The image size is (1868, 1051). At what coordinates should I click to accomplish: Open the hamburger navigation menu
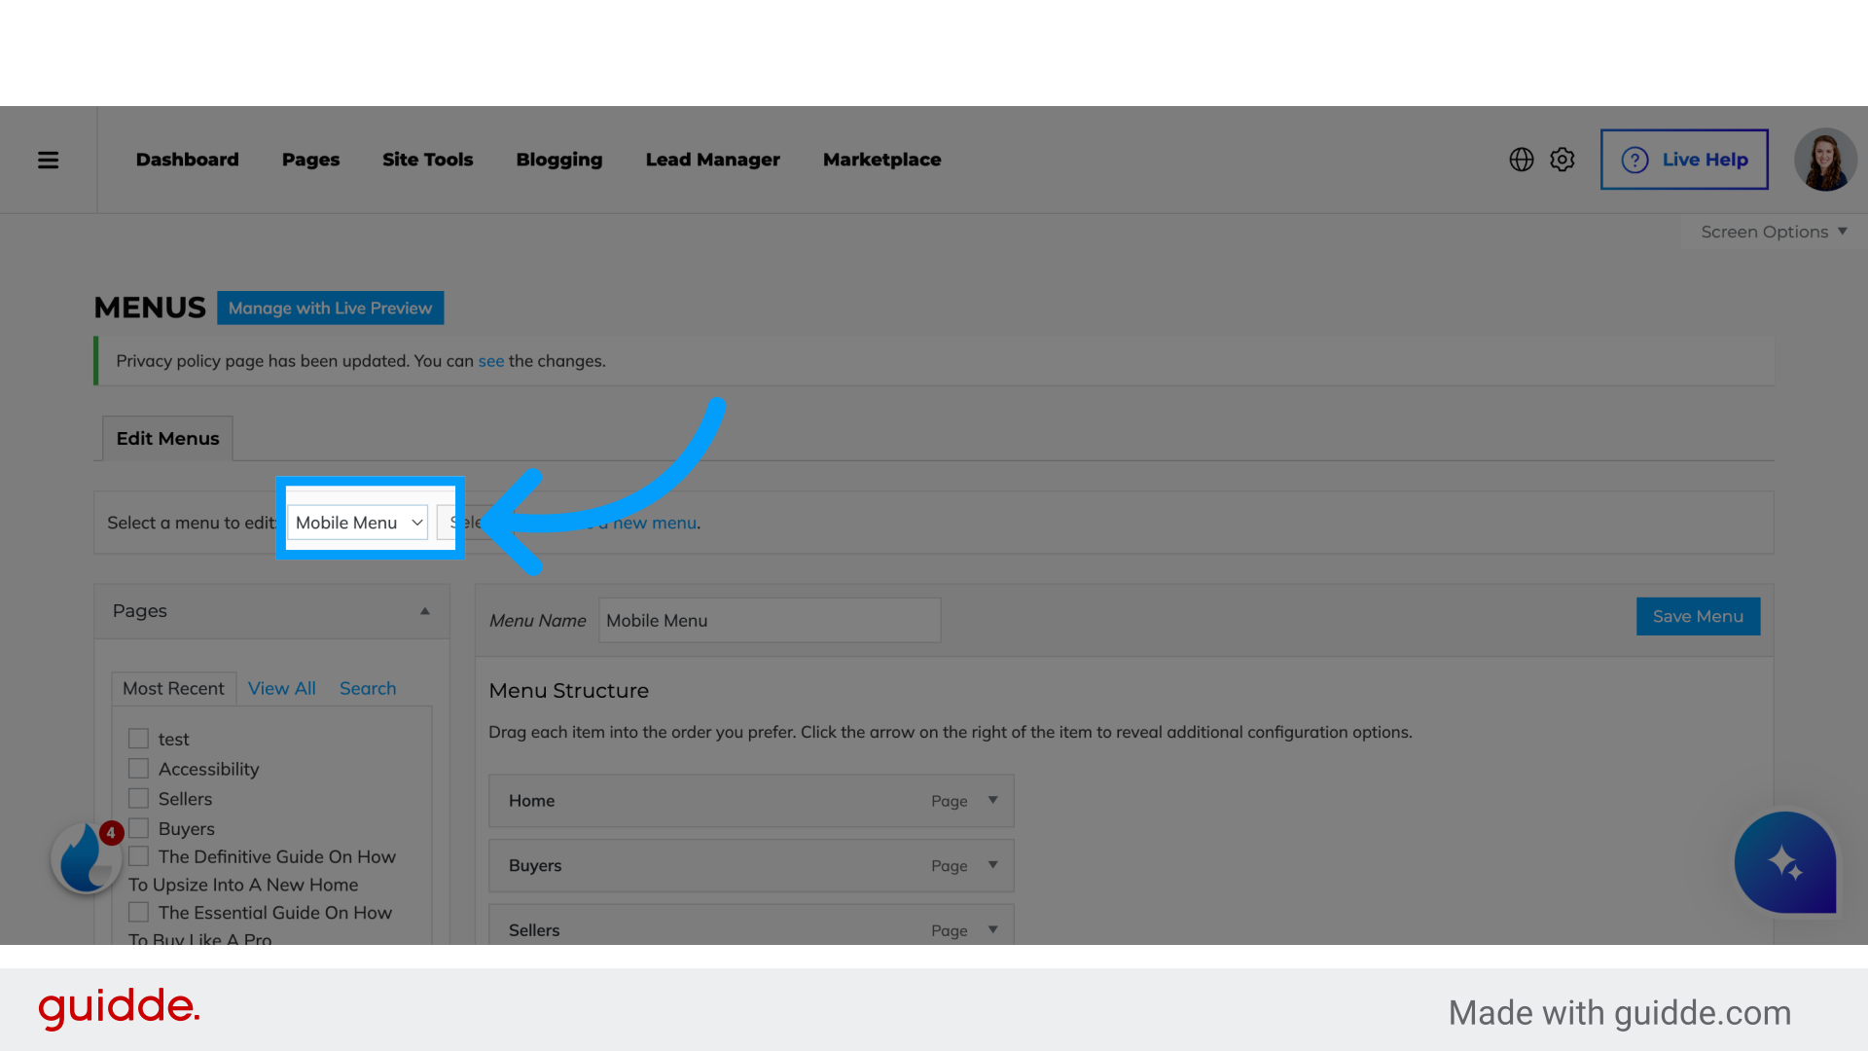[x=48, y=160]
